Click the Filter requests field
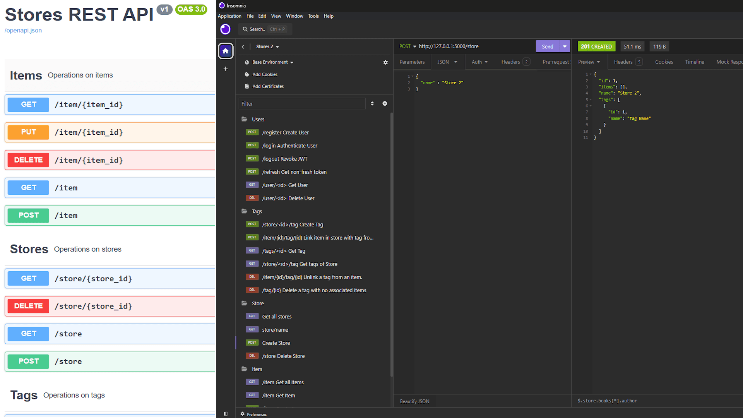Image resolution: width=743 pixels, height=418 pixels. point(302,104)
